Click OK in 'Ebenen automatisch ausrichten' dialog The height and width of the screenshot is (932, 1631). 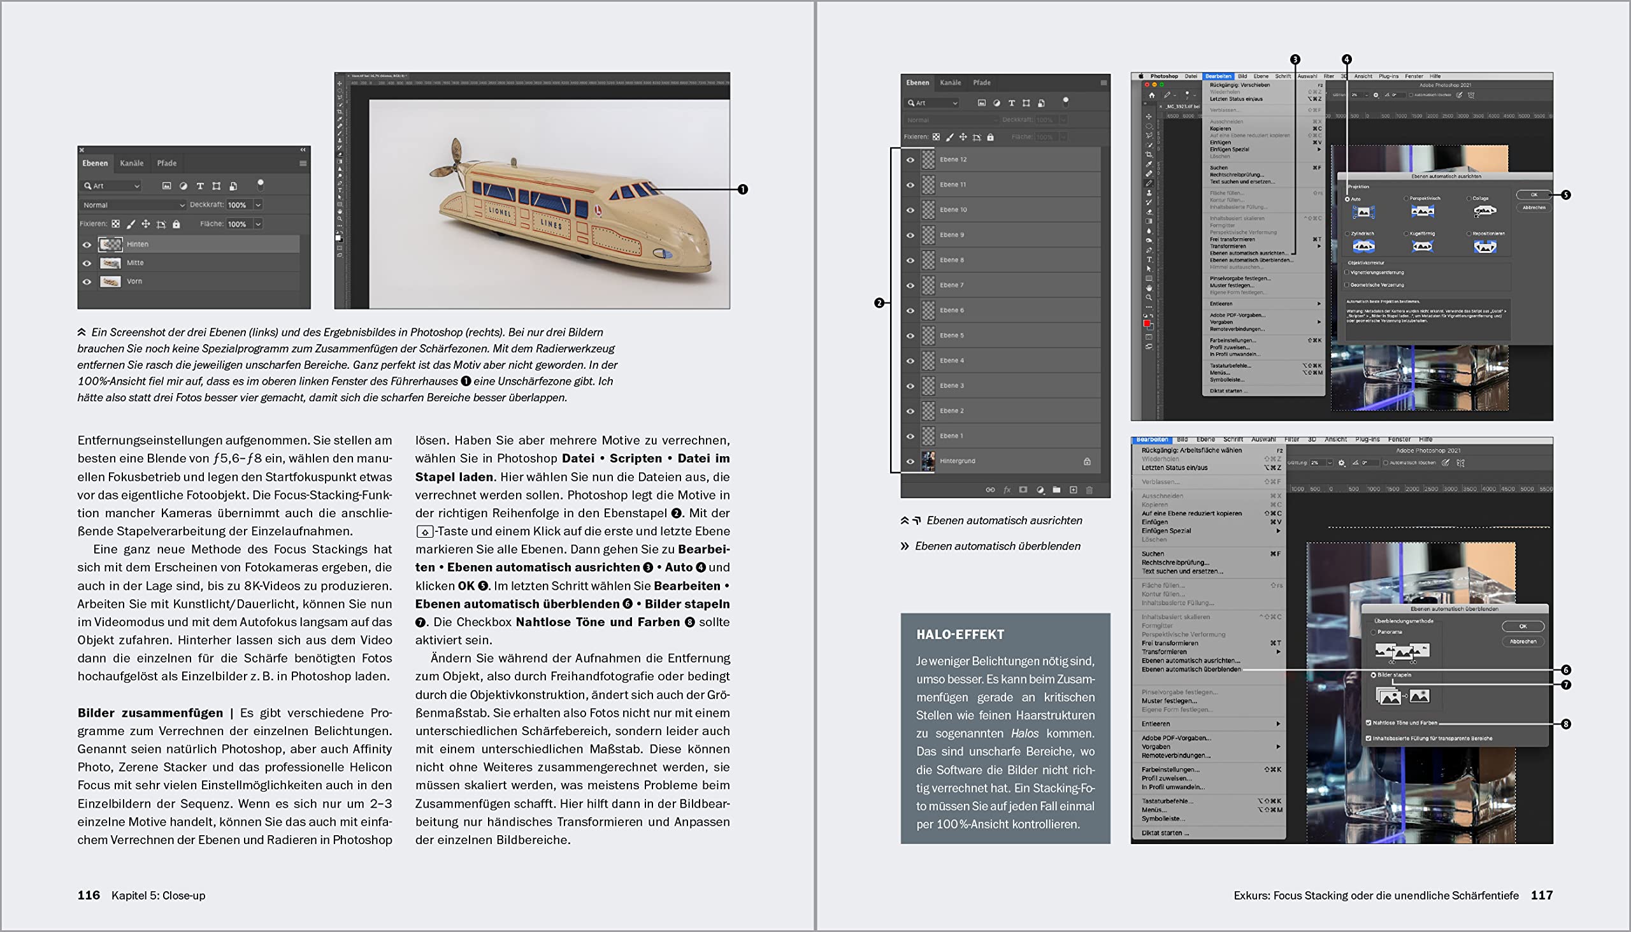pos(1534,194)
